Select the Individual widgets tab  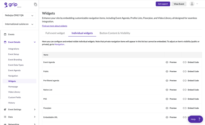(82, 33)
